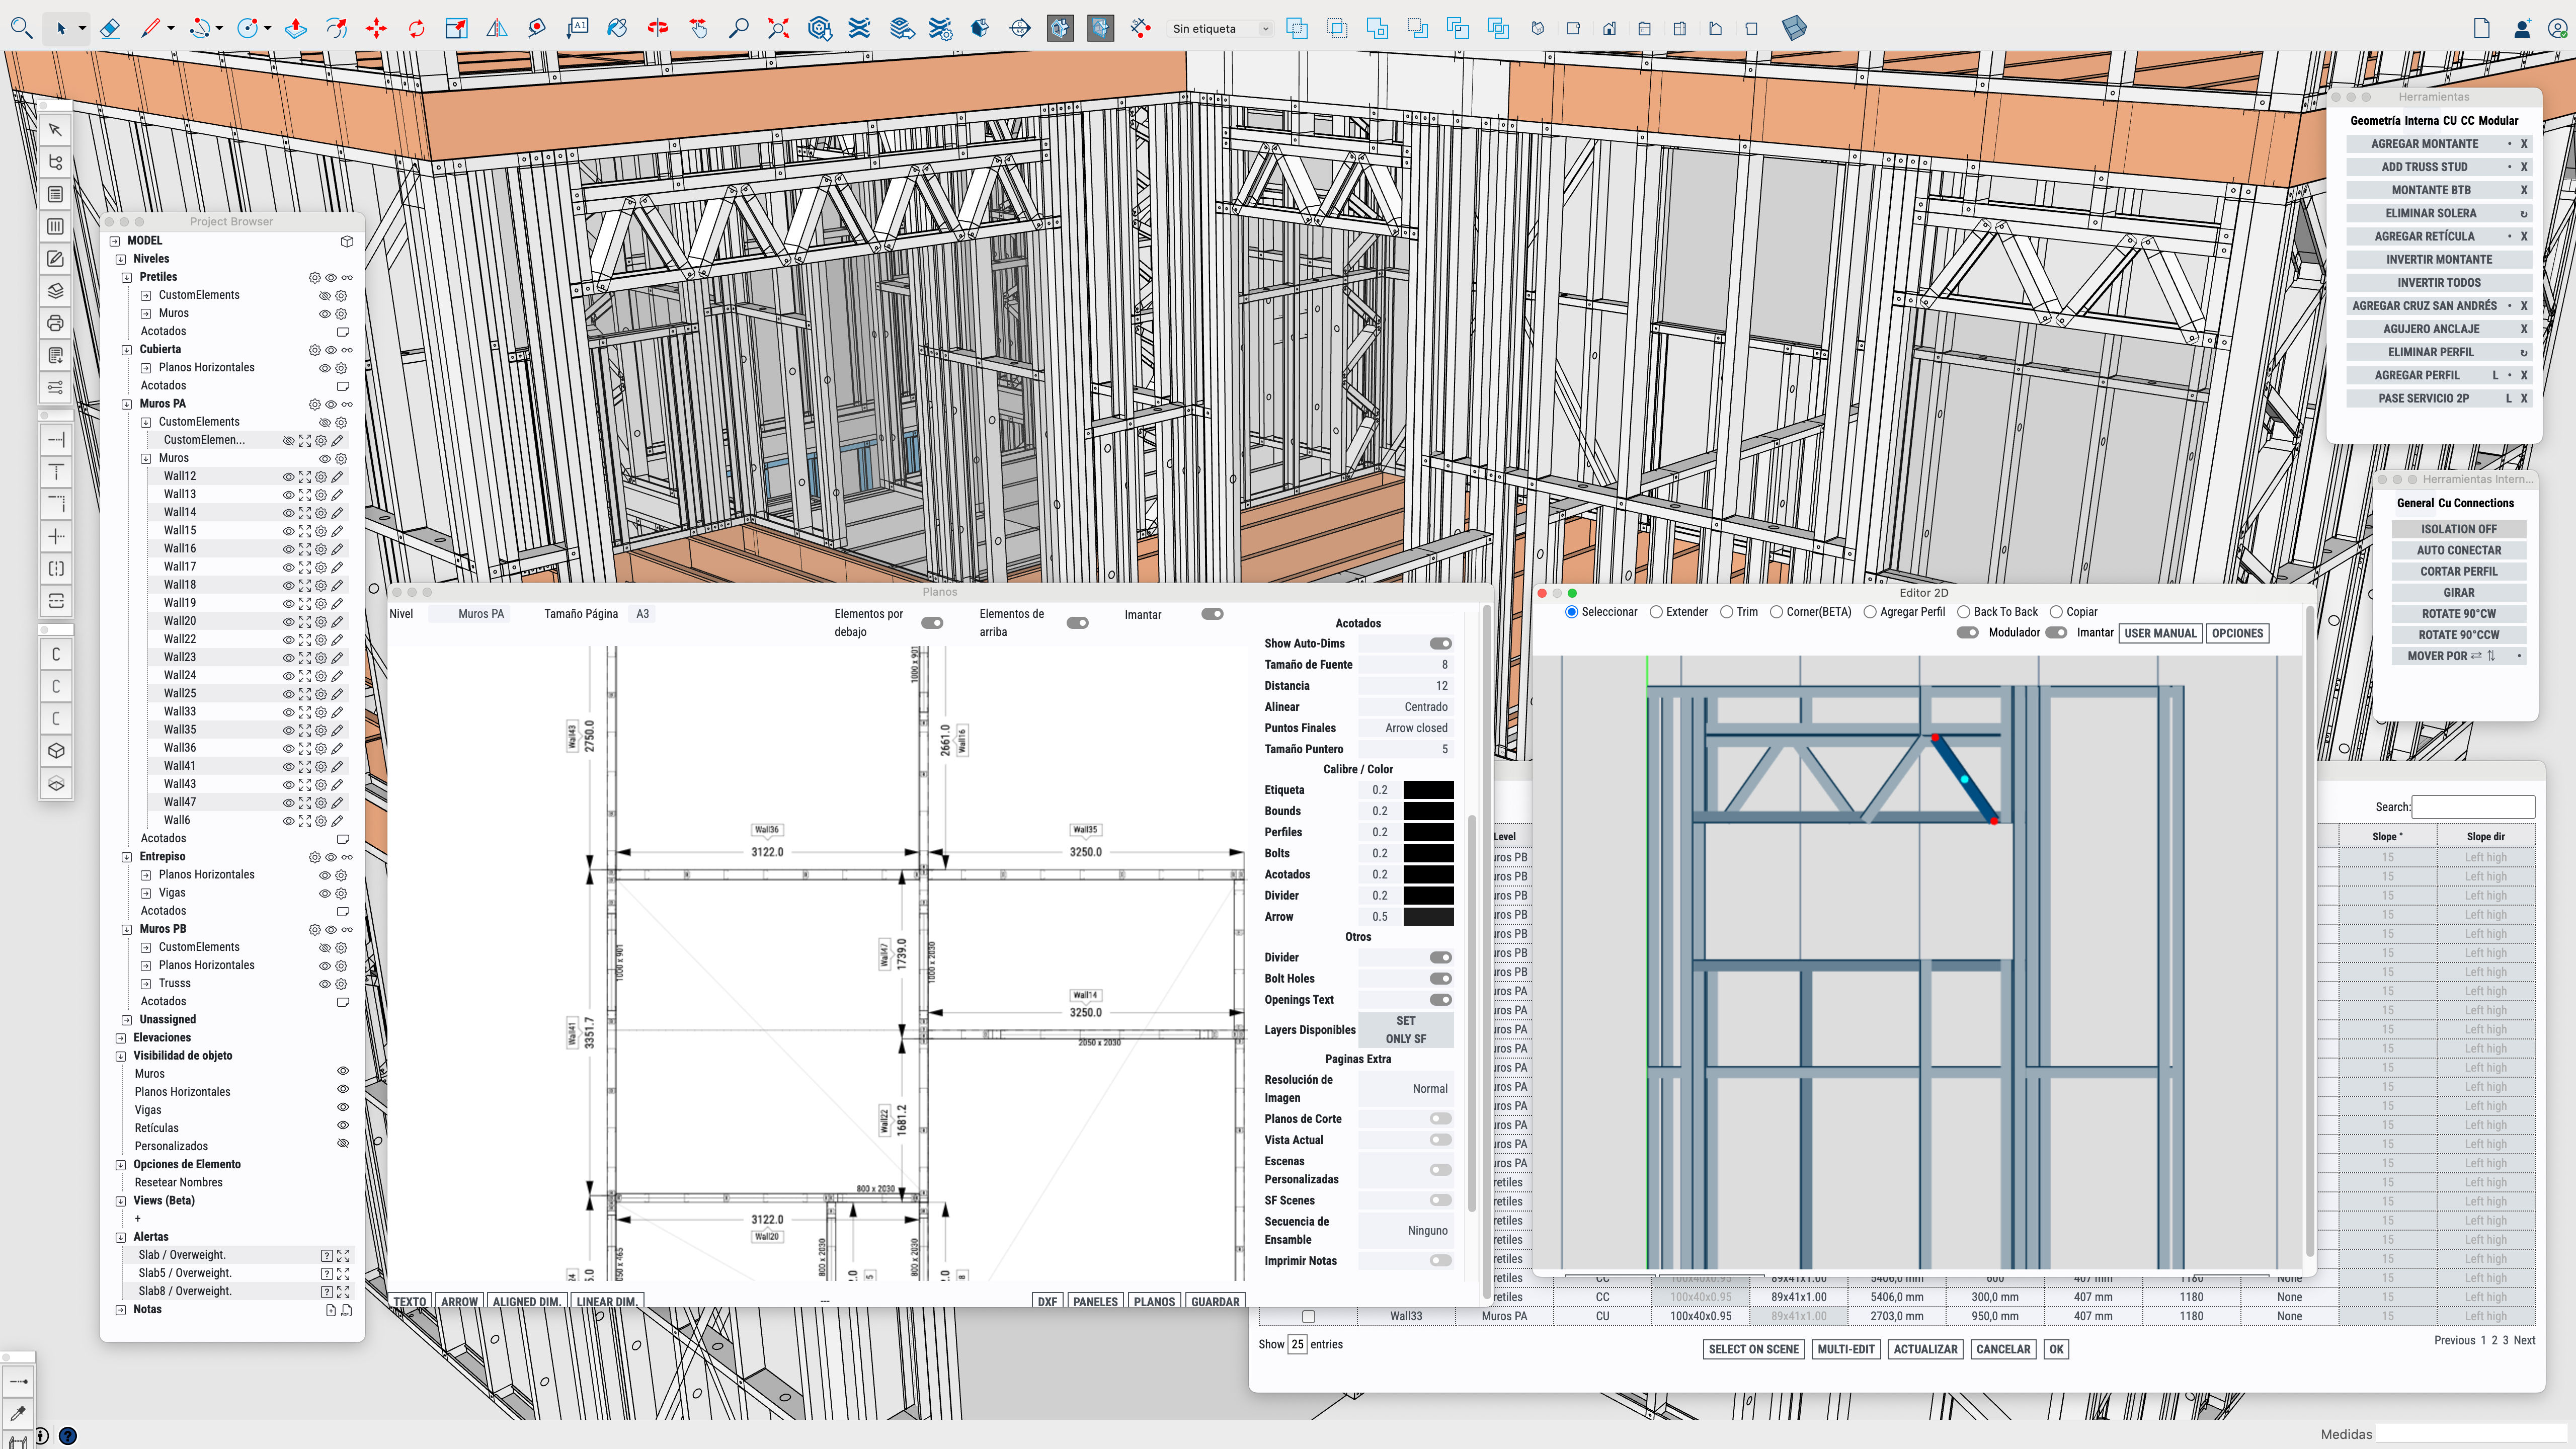The width and height of the screenshot is (2576, 1449).
Task: Select the Pencil drawing tool
Action: (x=151, y=28)
